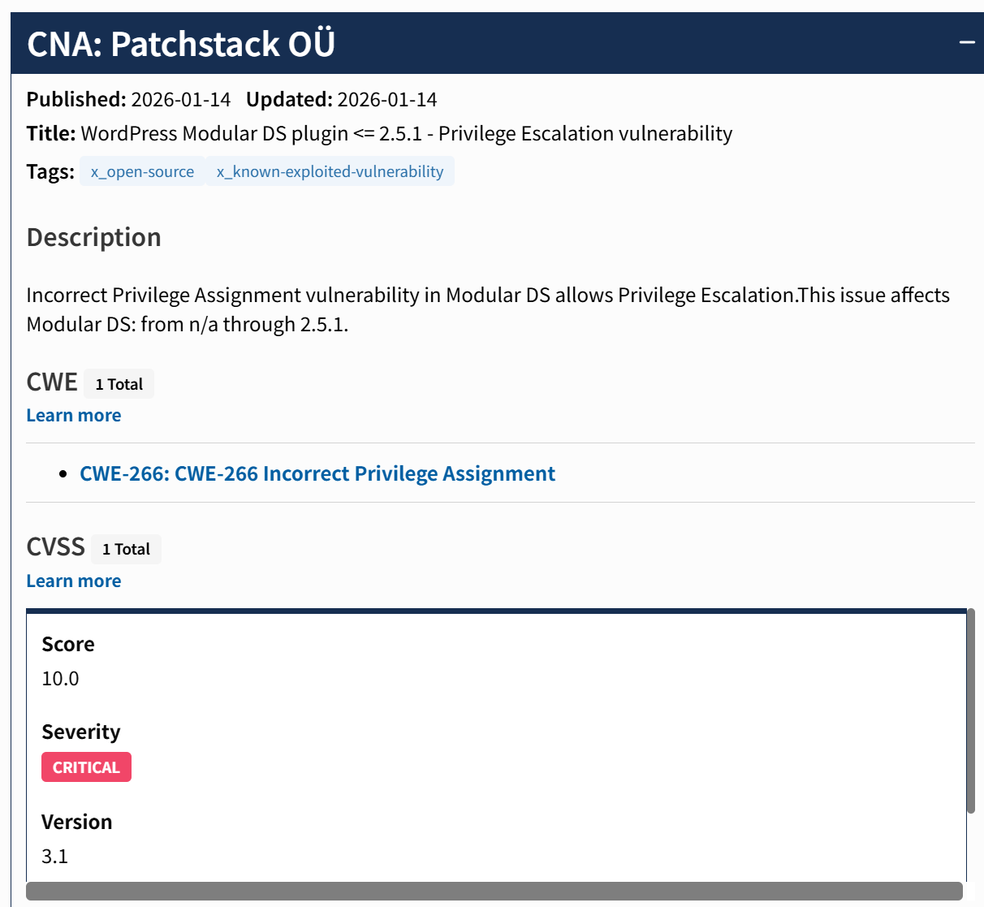Click the CWE 1 Total badge
The width and height of the screenshot is (984, 907).
pyautogui.click(x=119, y=384)
